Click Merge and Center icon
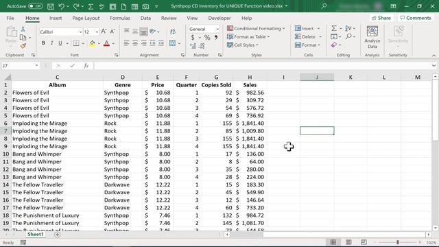Screen dimensions: 439x247 172,43
